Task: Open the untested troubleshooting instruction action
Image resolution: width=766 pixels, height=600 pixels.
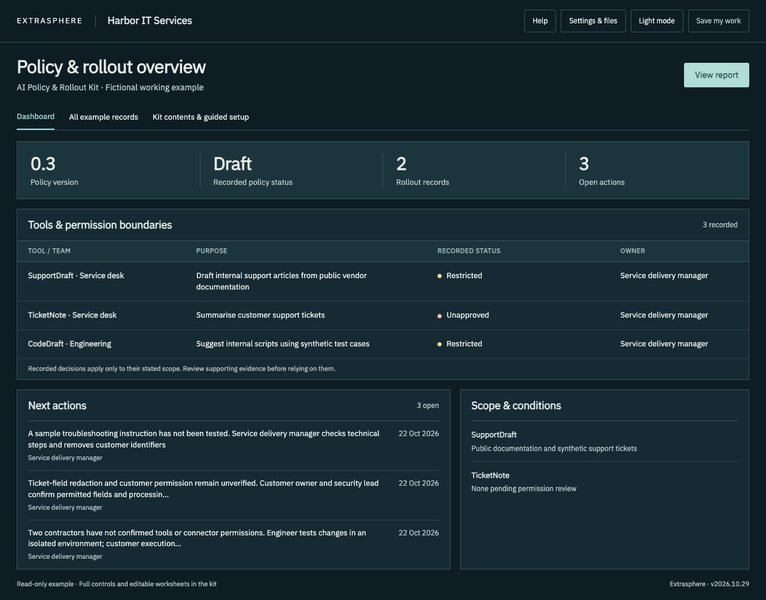Action: coord(233,446)
